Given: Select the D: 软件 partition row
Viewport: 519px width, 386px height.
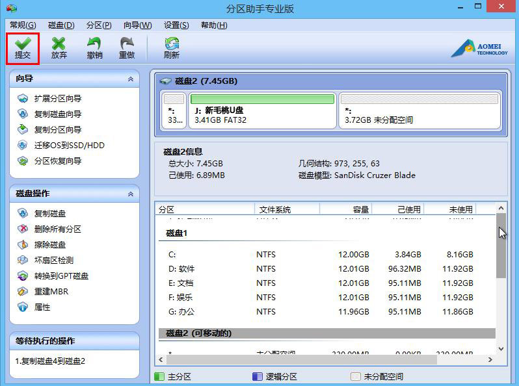Looking at the screenshot, I should (x=321, y=268).
